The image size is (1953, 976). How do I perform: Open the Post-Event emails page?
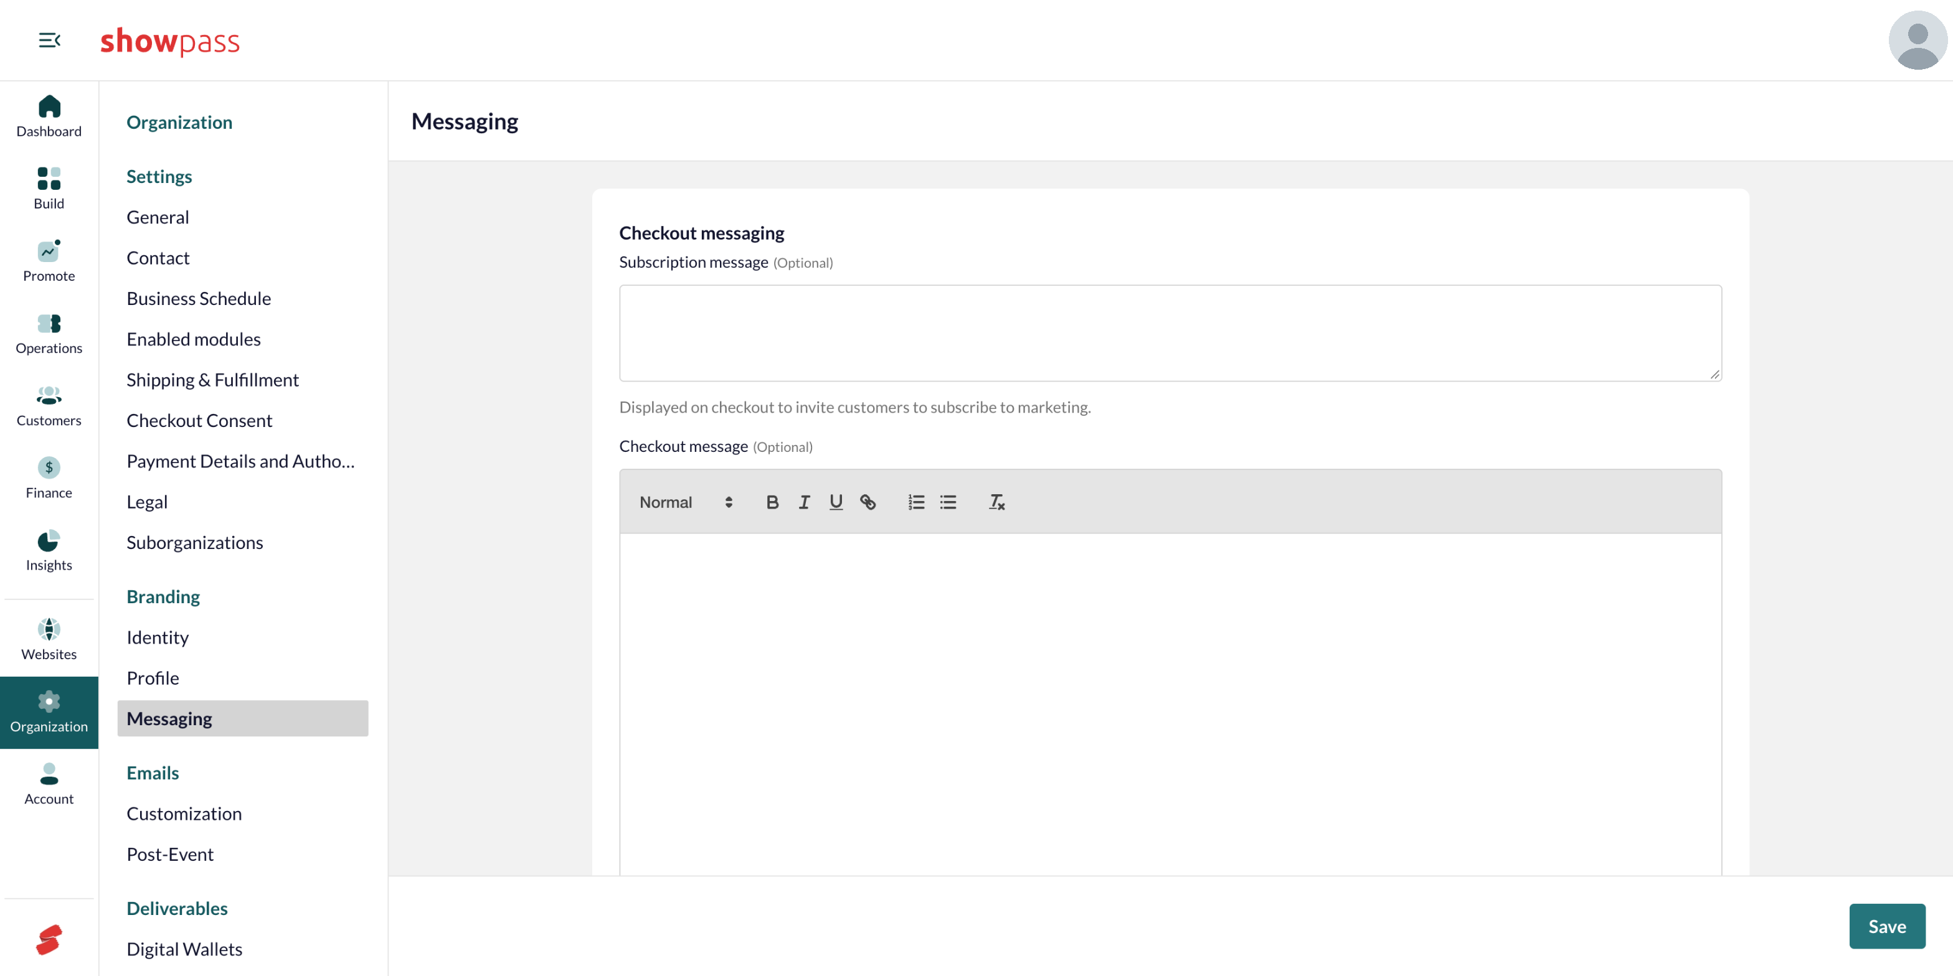[x=170, y=854]
